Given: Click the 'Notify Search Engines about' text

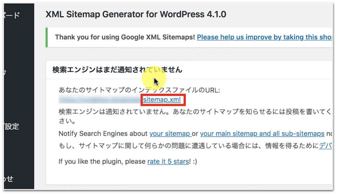Looking at the screenshot, I should tap(103, 133).
